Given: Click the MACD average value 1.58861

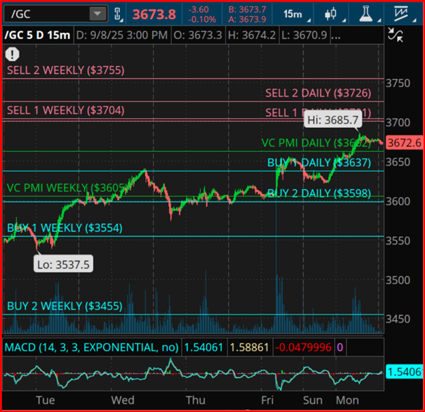Looking at the screenshot, I should [x=249, y=347].
